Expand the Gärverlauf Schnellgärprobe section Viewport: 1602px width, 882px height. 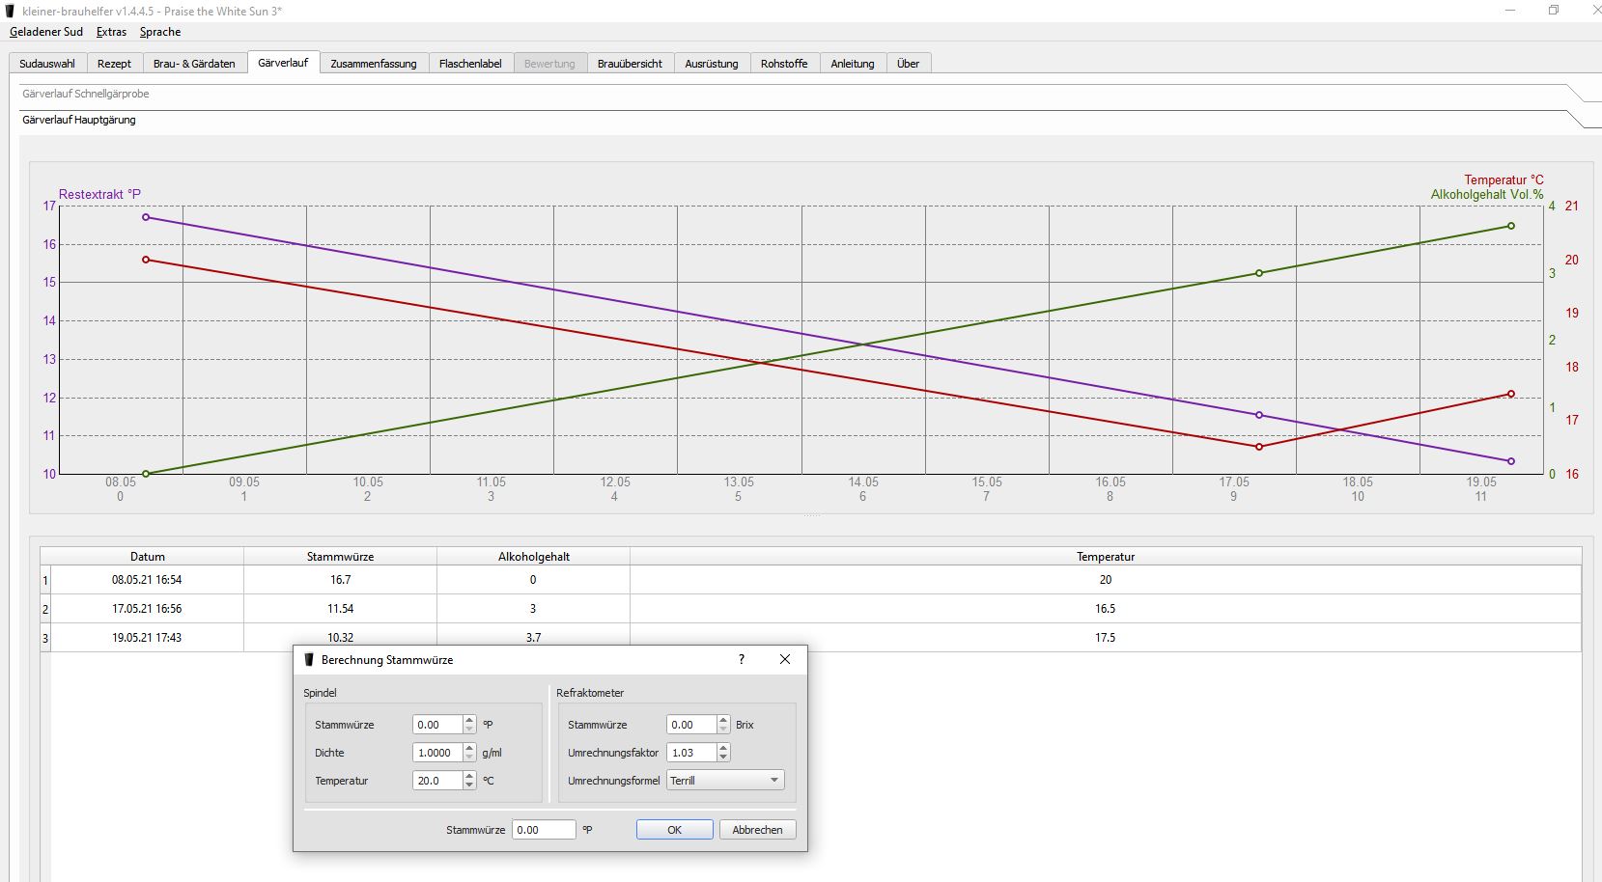(x=86, y=94)
